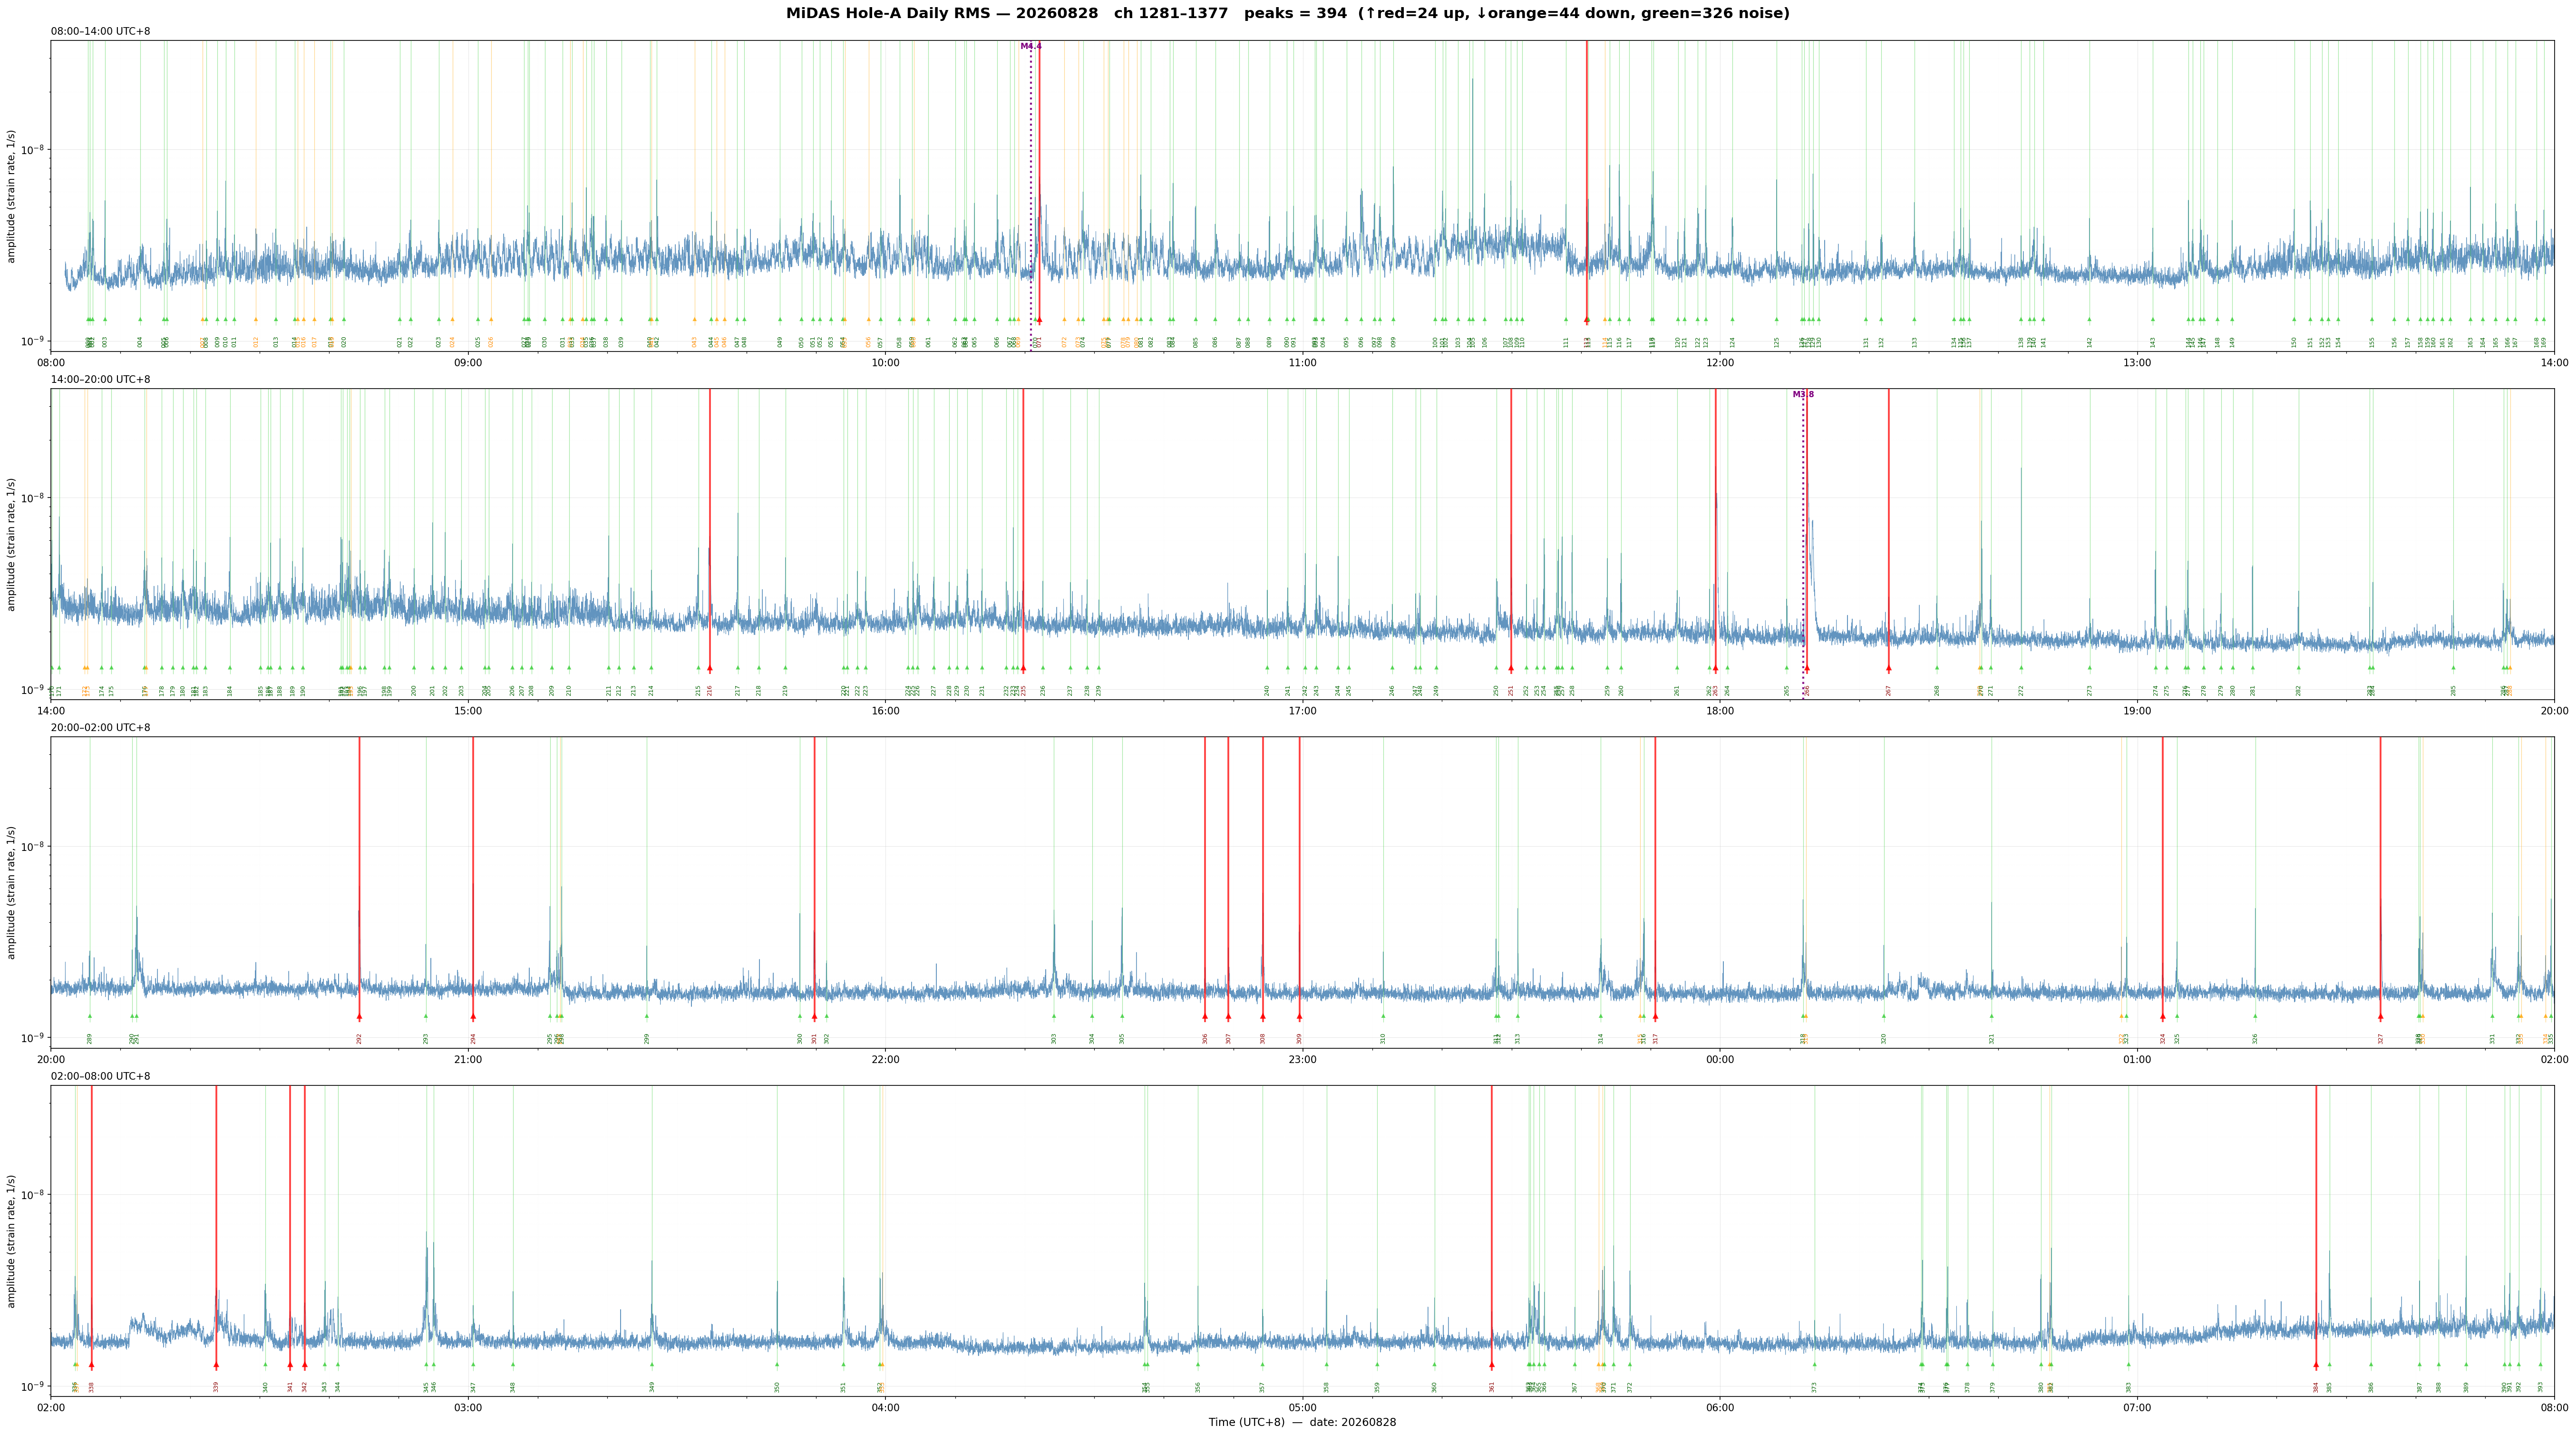The image size is (2576, 1435).
Task: Click green noise peak number 293
Action: [x=426, y=1039]
